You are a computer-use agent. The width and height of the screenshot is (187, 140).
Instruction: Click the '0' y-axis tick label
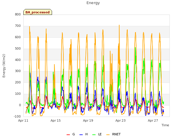click(20, 105)
